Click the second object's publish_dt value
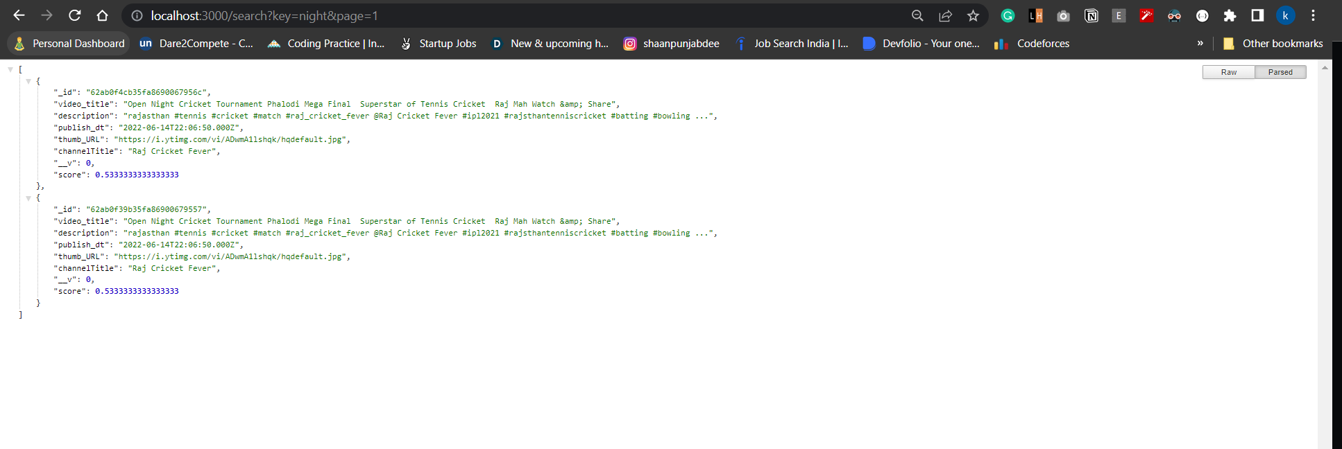The width and height of the screenshot is (1342, 449). (x=179, y=245)
